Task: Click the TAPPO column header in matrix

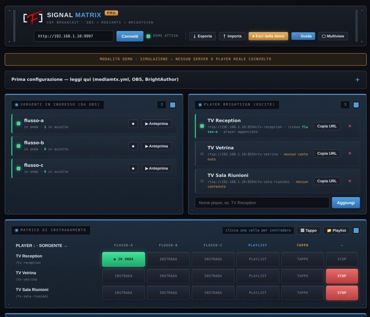Action: point(302,245)
